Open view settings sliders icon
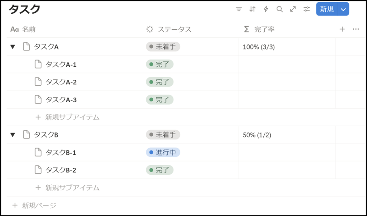Screen dimensions: 367x216 coord(306,9)
